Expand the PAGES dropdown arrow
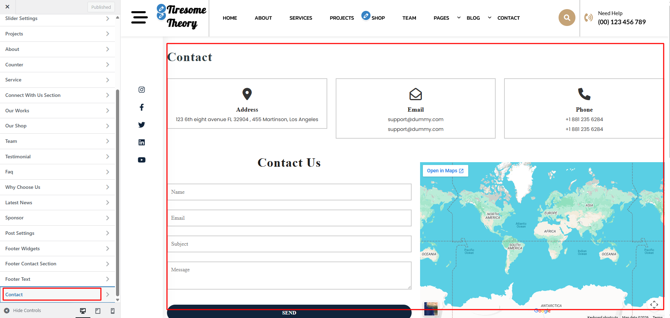This screenshot has width=670, height=318. coord(459,18)
